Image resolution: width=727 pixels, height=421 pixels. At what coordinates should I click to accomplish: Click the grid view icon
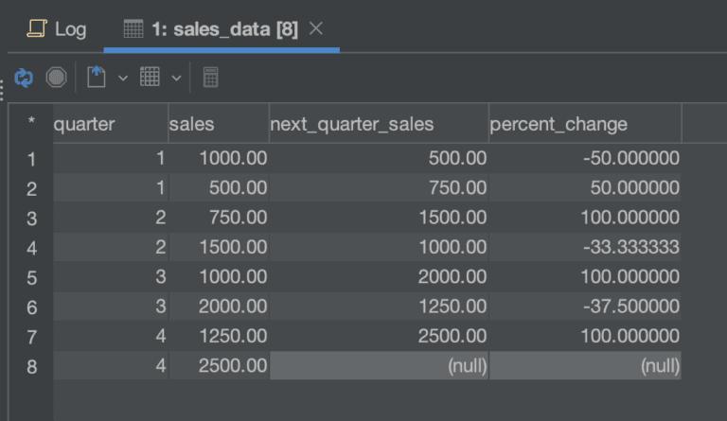[x=150, y=77]
